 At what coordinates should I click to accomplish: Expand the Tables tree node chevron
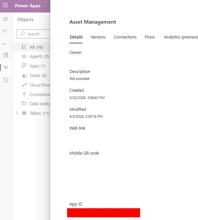(x=17, y=113)
